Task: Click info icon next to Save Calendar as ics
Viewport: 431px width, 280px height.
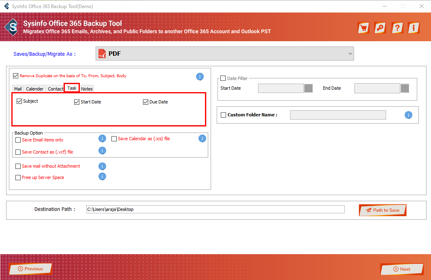Action: [x=202, y=139]
